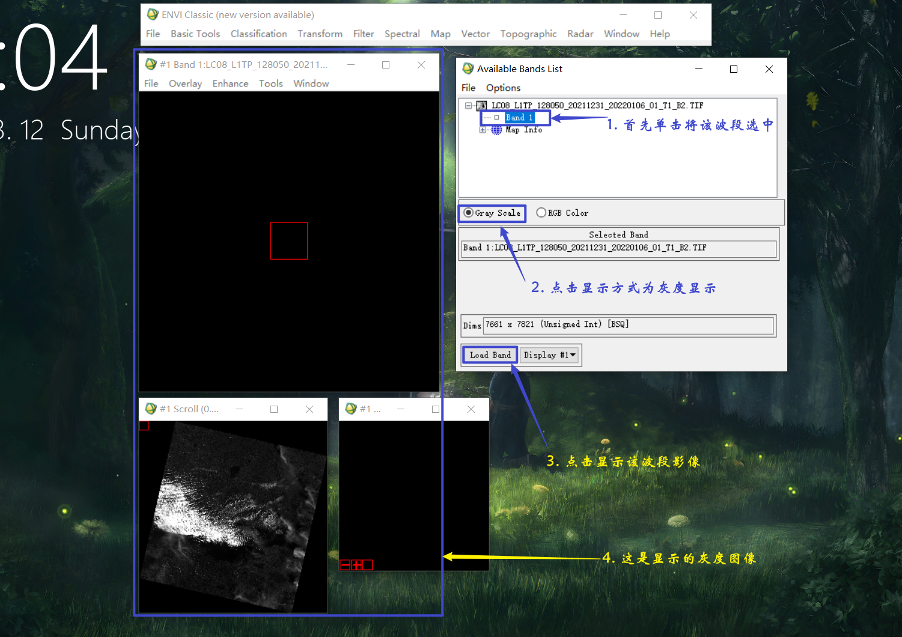Click the Load Band button
This screenshot has width=902, height=637.
pos(490,355)
